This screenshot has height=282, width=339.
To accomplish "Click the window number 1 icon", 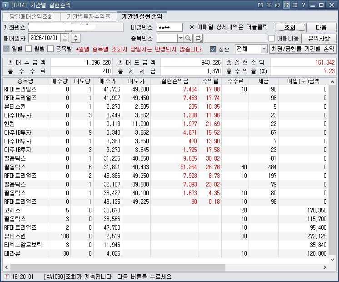I will 5,5.
